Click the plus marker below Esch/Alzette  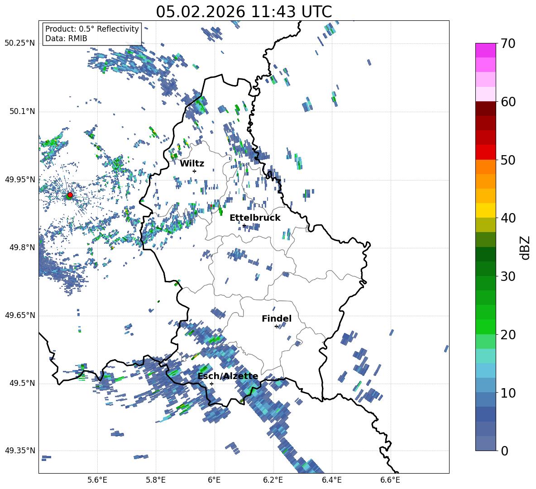211,384
